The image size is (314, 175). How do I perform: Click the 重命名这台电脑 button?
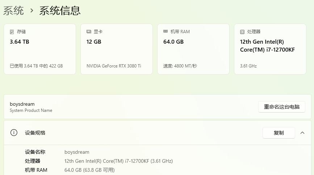(x=281, y=107)
